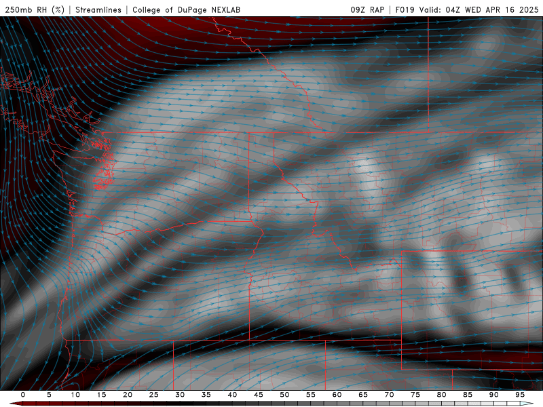This screenshot has width=543, height=407.
Task: Click the 55 value on the color scale
Action: (311, 395)
